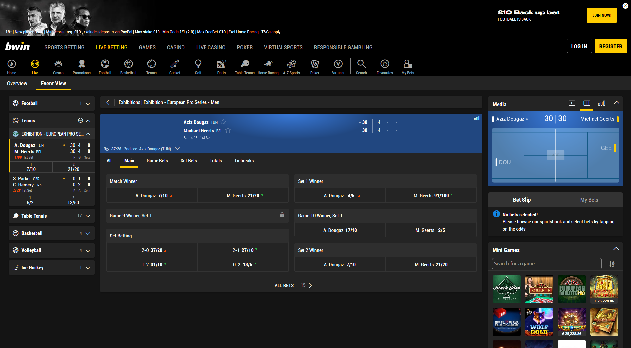Open the Home icon in sports bar
631x348 pixels.
point(12,67)
